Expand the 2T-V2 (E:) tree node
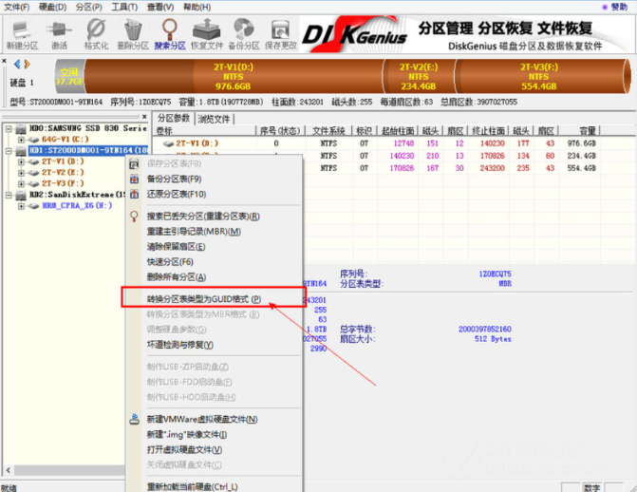Image resolution: width=637 pixels, height=492 pixels. coord(21,173)
